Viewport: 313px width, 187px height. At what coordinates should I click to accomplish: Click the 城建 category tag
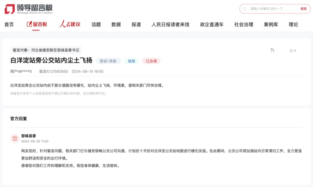(131, 61)
